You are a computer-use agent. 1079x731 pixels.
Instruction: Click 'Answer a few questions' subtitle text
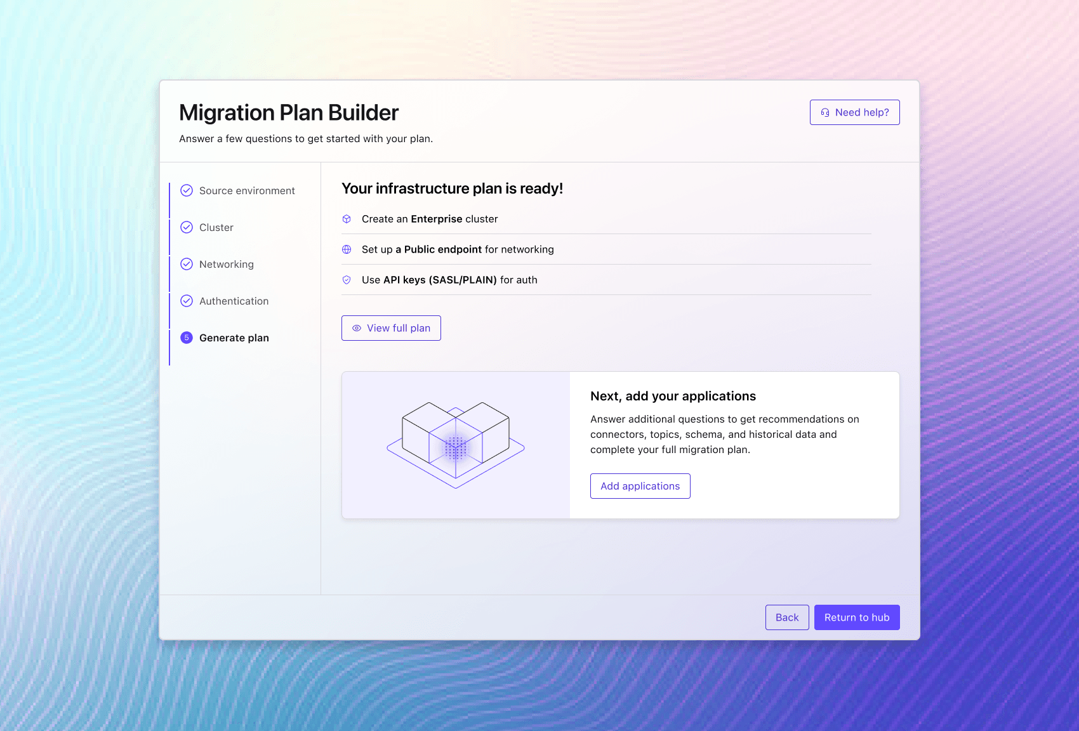(x=306, y=139)
